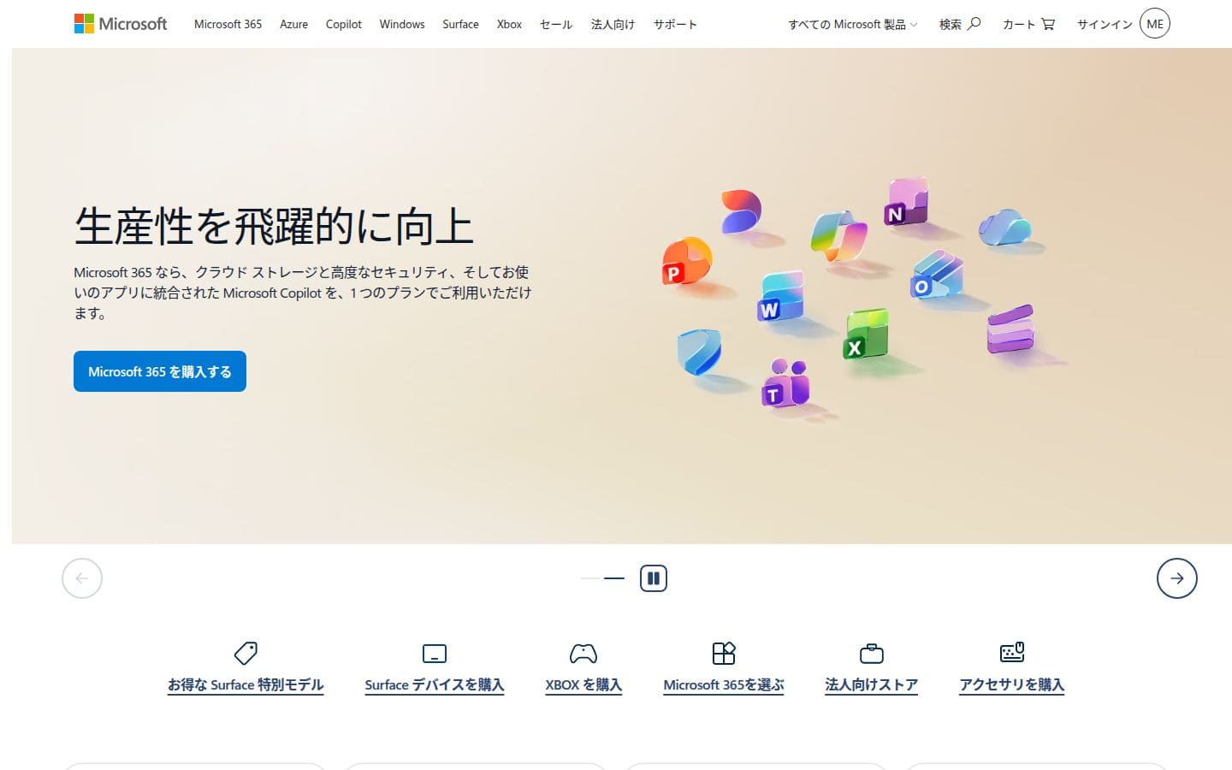
Task: Click the Defender shield icon in hero
Action: [699, 352]
